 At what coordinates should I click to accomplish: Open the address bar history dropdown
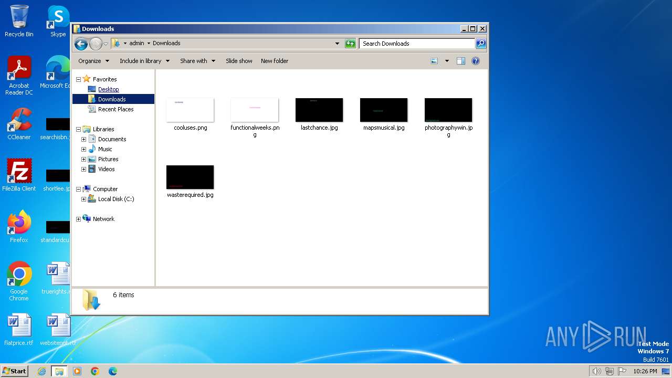pyautogui.click(x=337, y=44)
